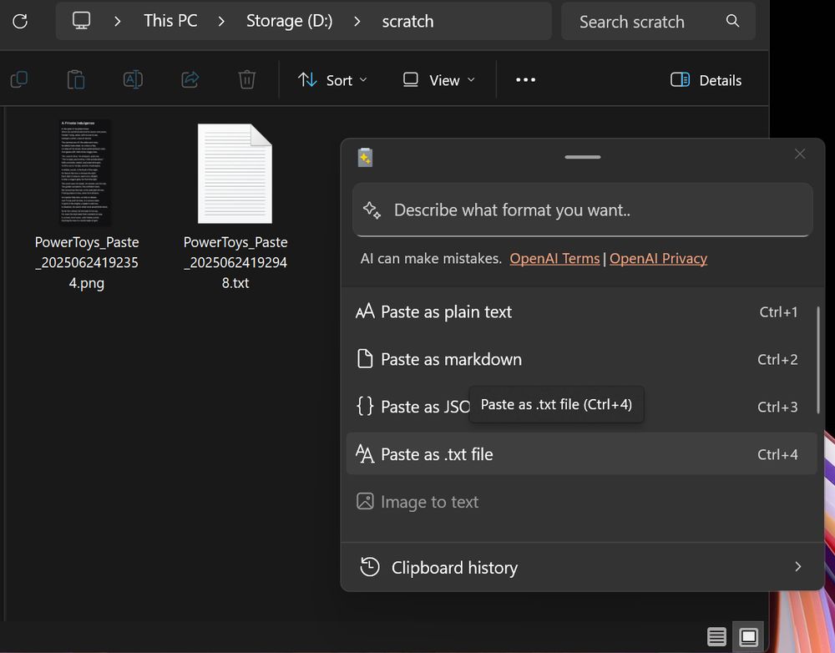Click the Search scratch box
Image resolution: width=835 pixels, height=653 pixels.
[658, 22]
